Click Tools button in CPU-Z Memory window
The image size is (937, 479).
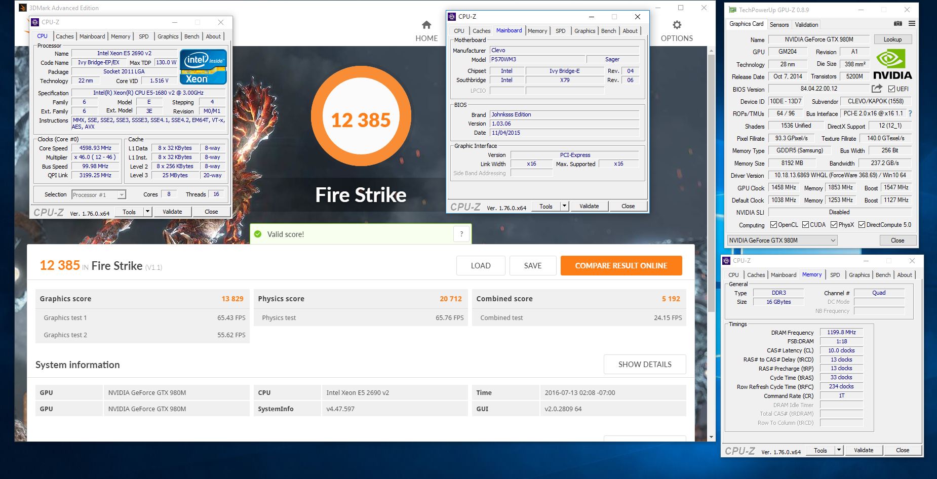[821, 450]
